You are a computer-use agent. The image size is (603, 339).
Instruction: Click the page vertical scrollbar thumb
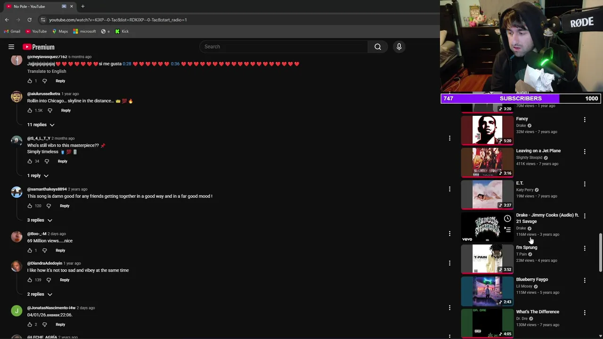tap(600, 252)
